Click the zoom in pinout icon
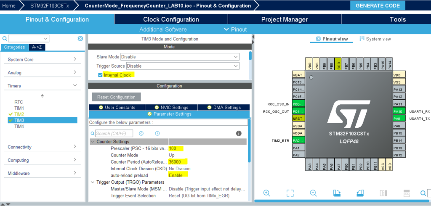This screenshot has height=206, width=431. coord(266,193)
